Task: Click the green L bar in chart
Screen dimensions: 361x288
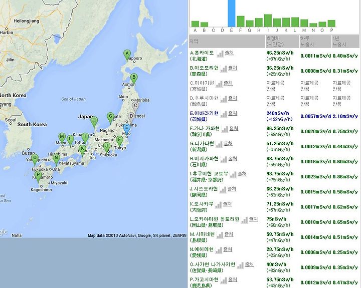Action: tap(295, 22)
